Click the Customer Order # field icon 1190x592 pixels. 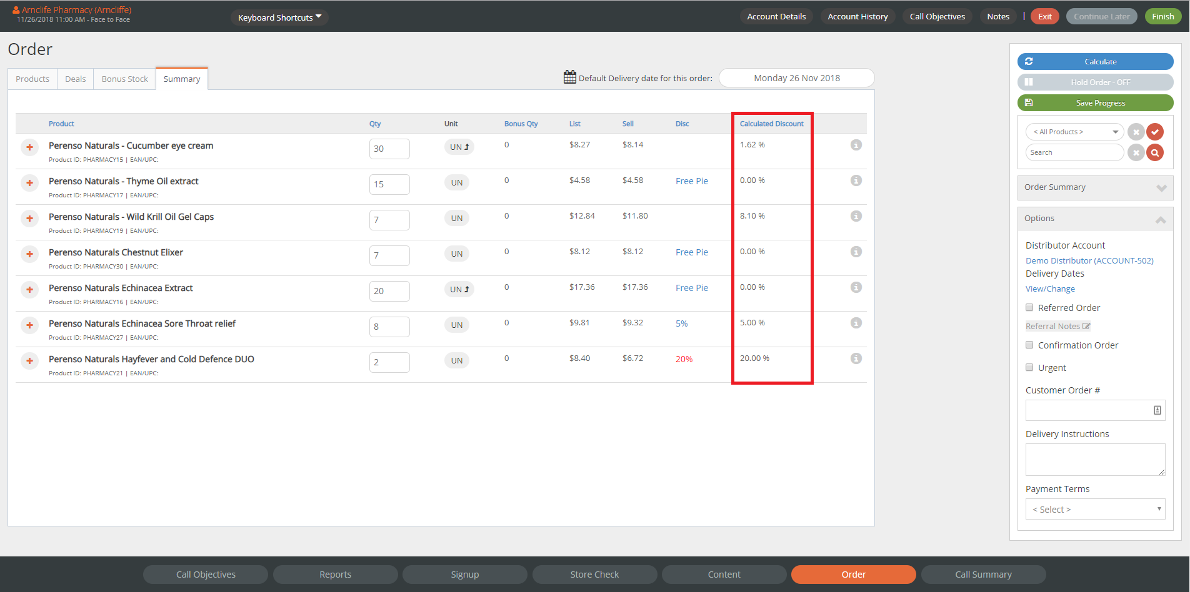(1157, 410)
